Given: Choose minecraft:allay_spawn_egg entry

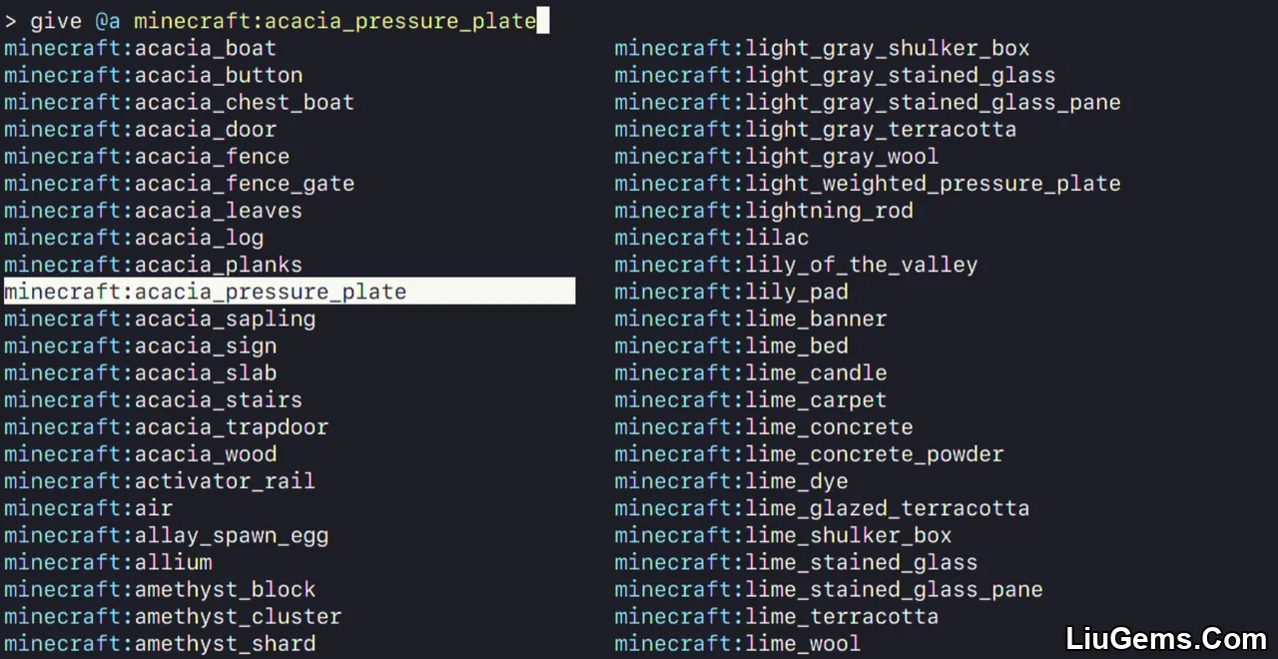Looking at the screenshot, I should [166, 534].
